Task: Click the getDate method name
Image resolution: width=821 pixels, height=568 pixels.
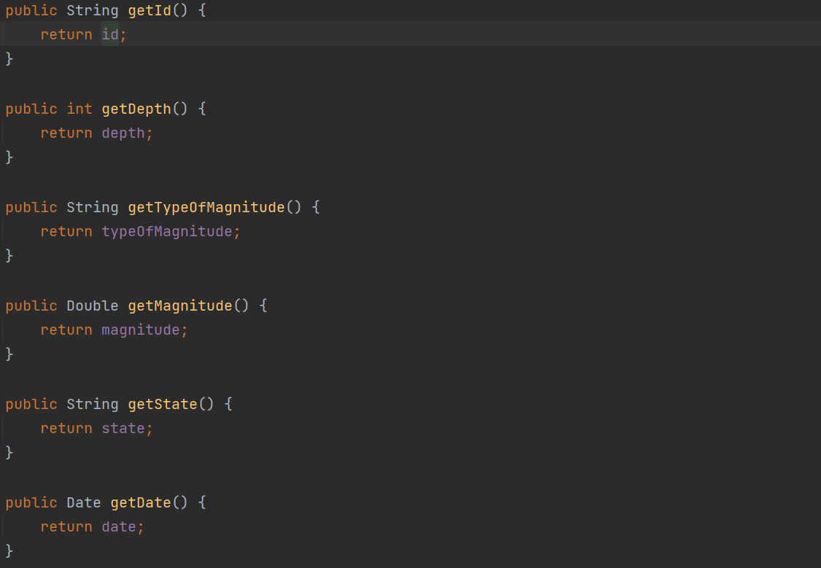Action: [x=139, y=502]
